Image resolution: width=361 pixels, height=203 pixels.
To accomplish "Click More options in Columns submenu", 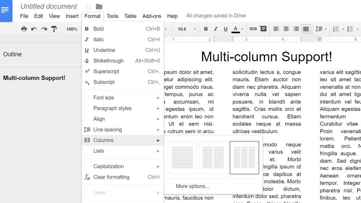I will (193, 186).
